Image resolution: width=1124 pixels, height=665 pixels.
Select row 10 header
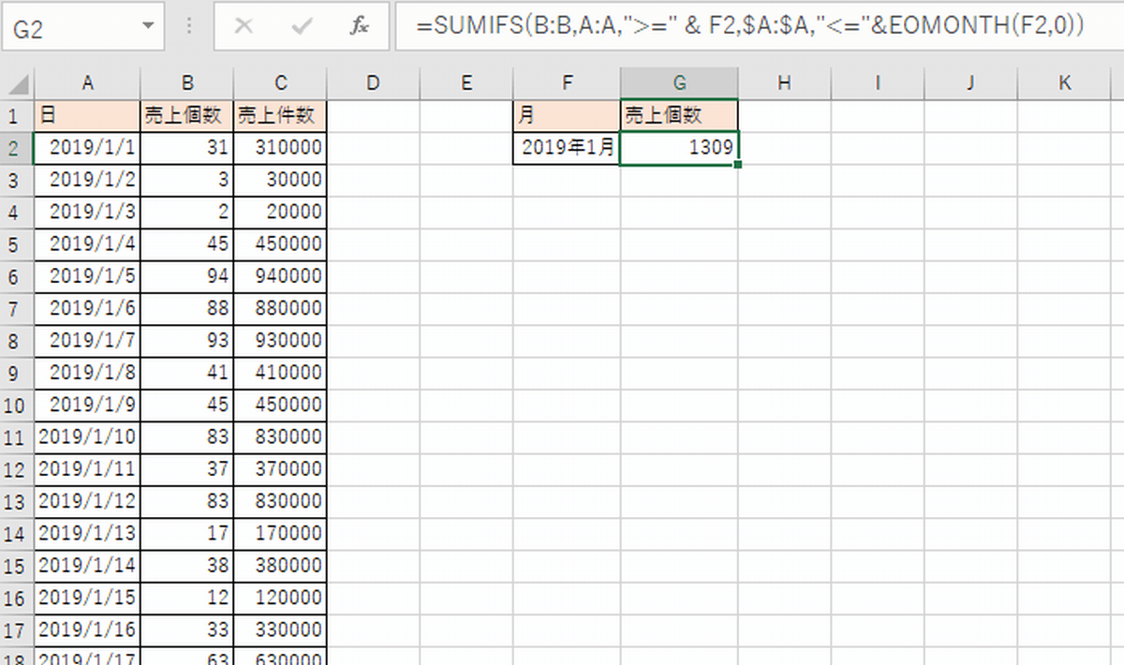coord(16,405)
